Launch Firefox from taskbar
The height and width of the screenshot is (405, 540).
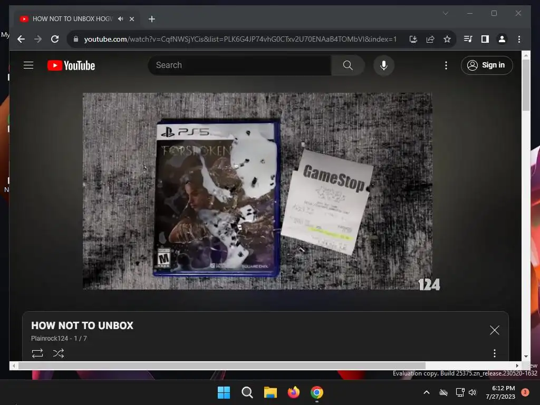294,392
